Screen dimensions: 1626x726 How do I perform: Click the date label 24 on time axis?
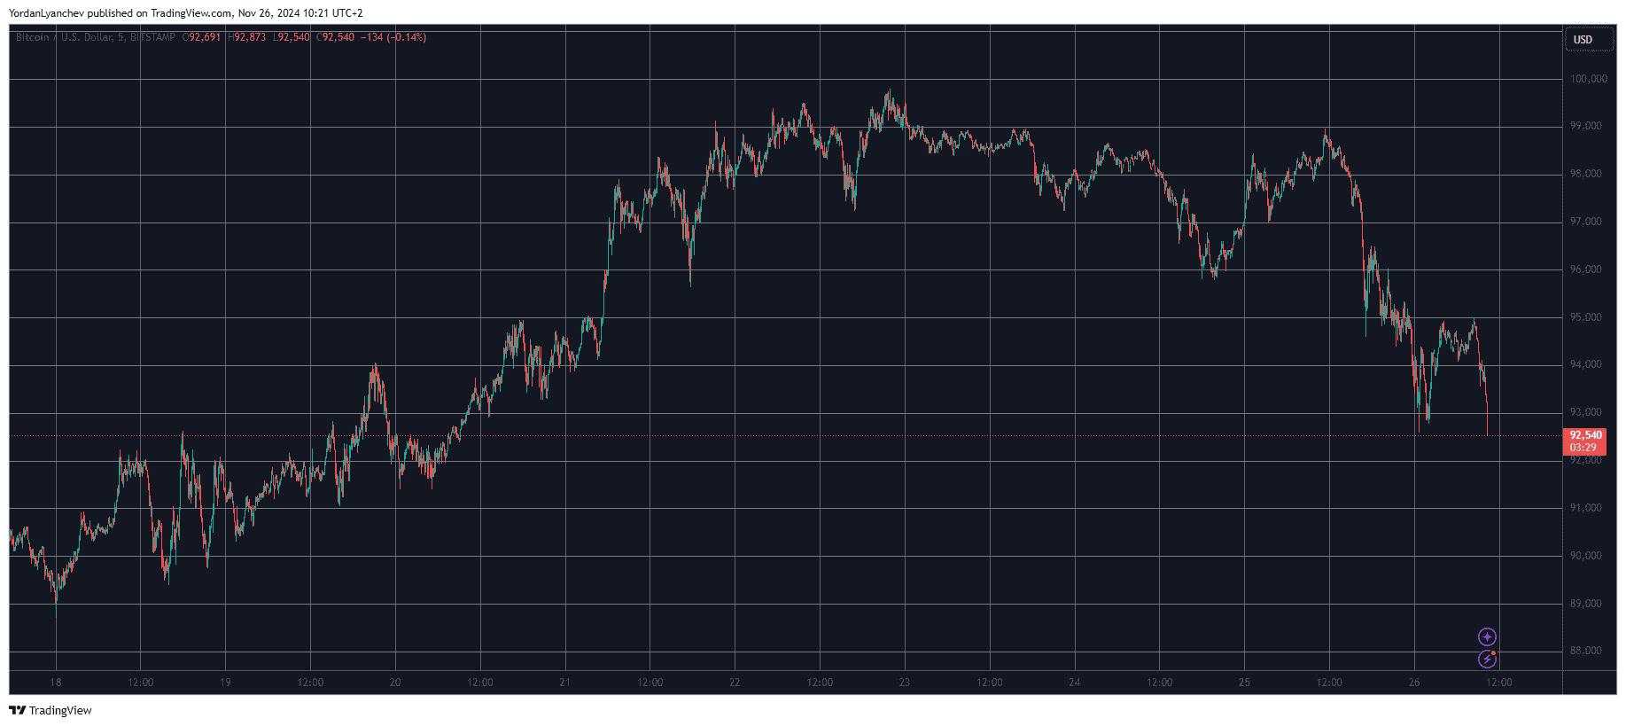click(x=1074, y=683)
